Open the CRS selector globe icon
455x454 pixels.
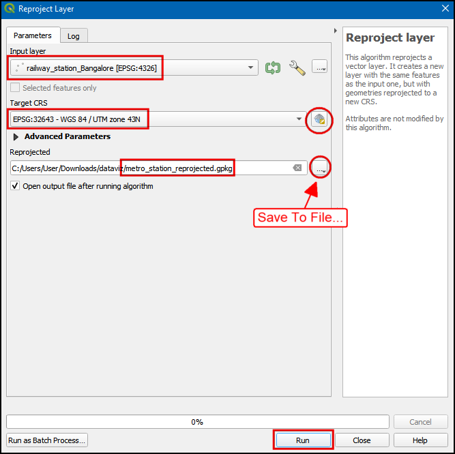point(319,119)
